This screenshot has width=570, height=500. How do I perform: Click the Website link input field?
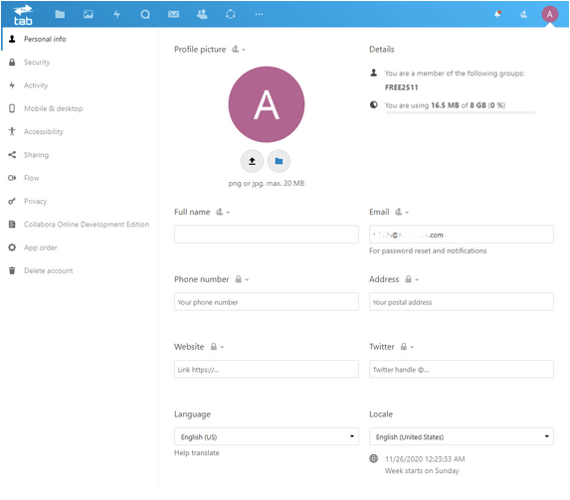click(x=266, y=369)
